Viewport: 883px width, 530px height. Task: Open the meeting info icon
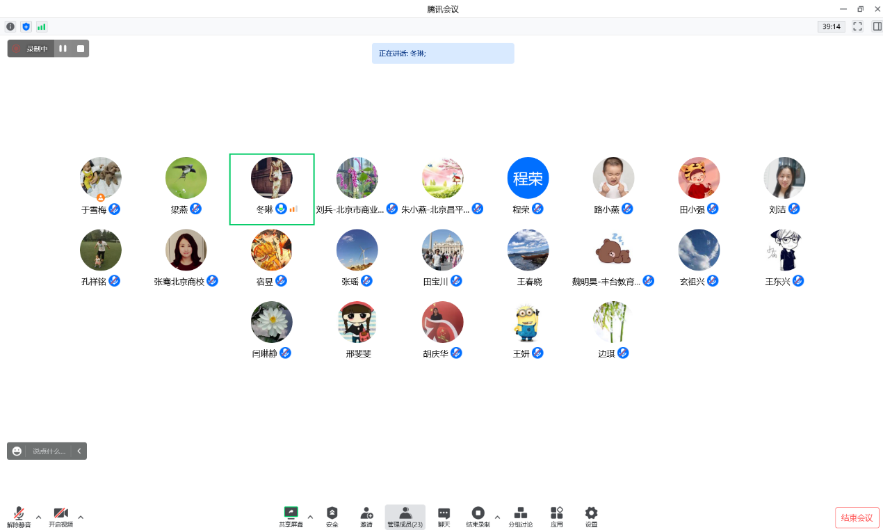click(x=10, y=26)
